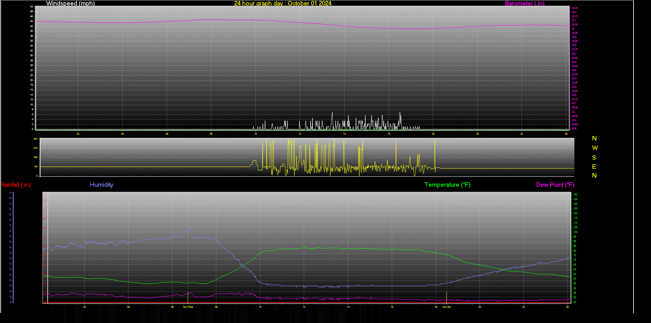Click the 'Temperature (°F)' legend label
Viewport: 651px width, 323px height.
click(x=447, y=185)
